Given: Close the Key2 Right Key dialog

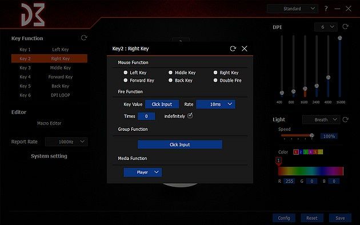Looking at the screenshot, I should (245, 49).
